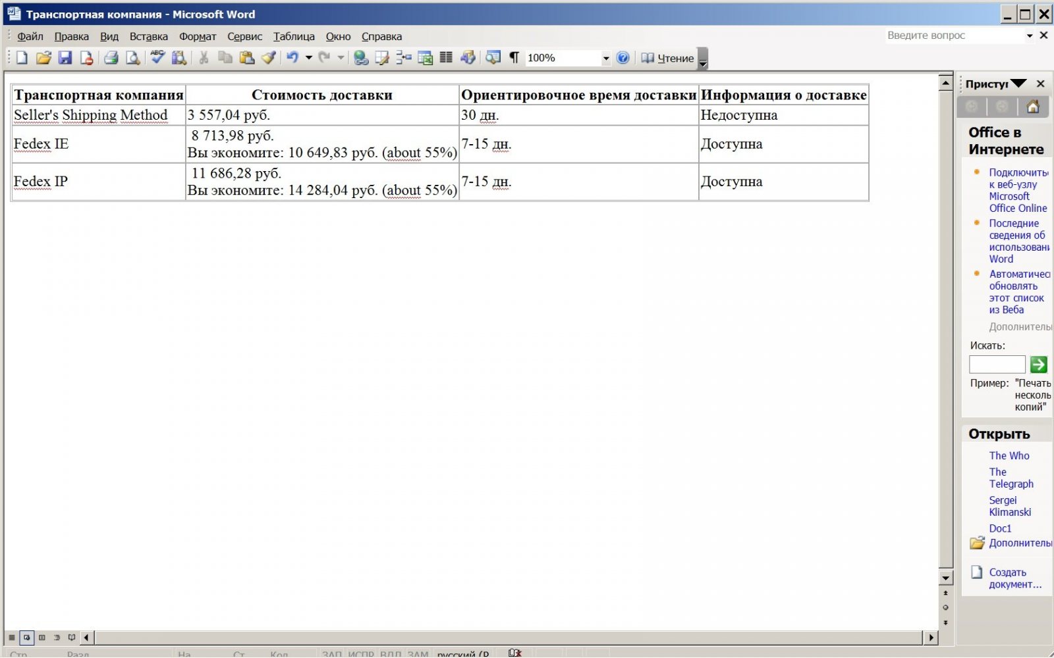Open the Columns layout button
1054x658 pixels.
(446, 58)
